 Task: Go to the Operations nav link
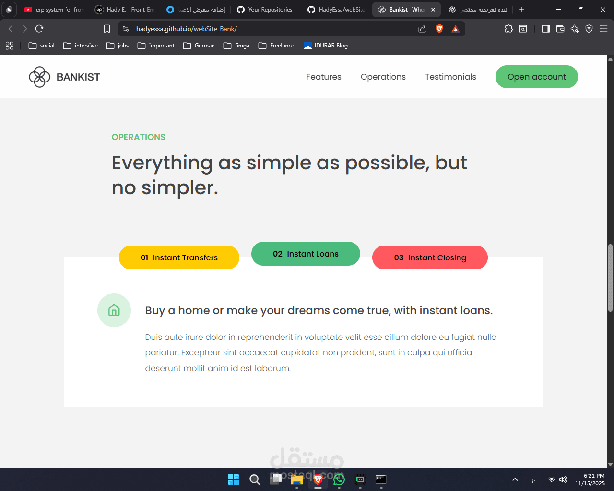coord(383,77)
